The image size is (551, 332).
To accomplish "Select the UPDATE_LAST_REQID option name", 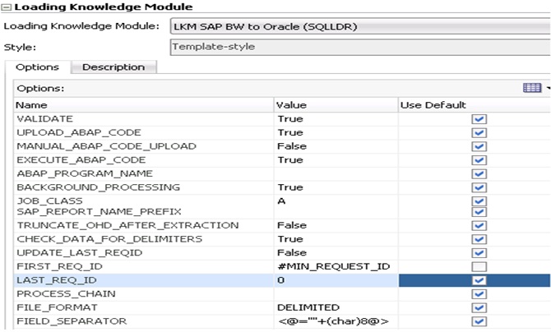I will coord(80,252).
